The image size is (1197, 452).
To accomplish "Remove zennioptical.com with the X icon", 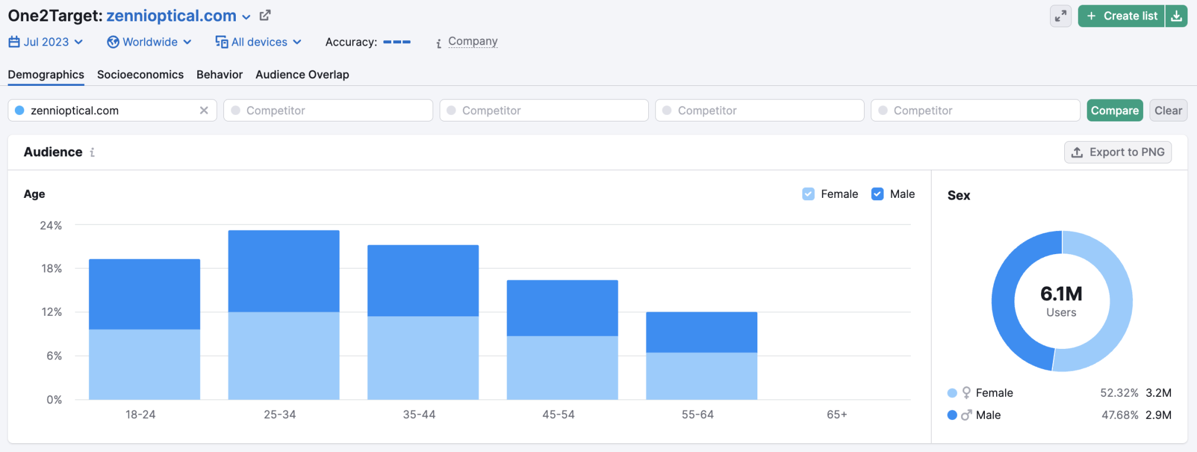I will pos(204,110).
